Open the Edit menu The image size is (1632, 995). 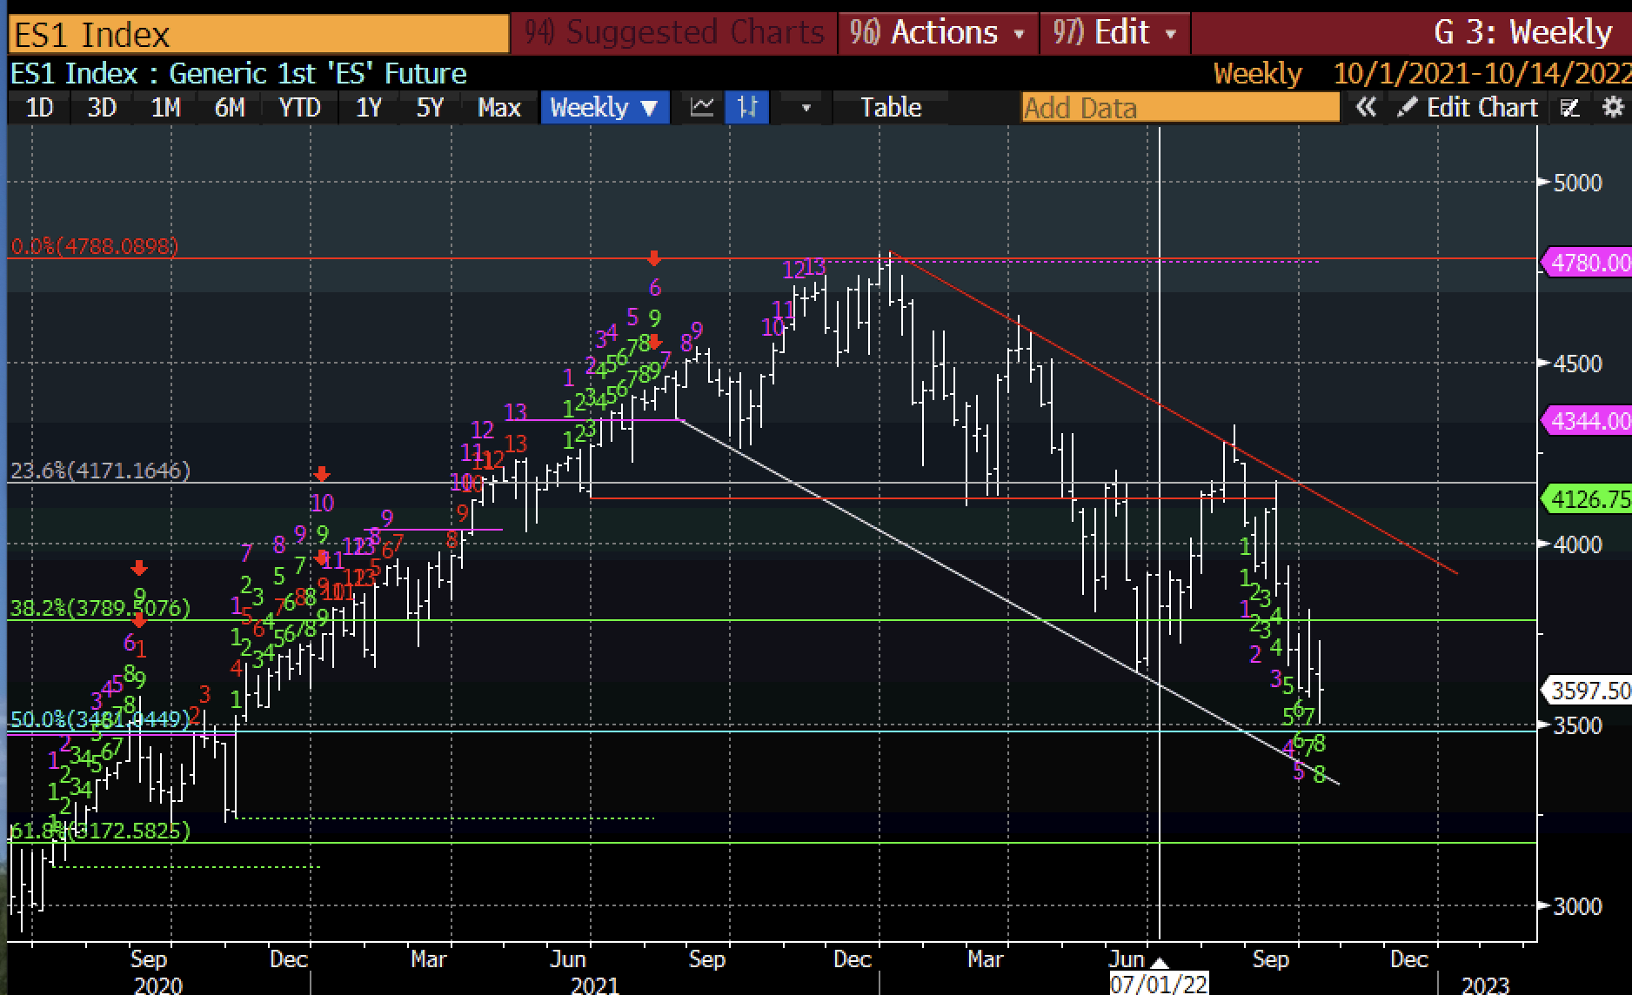pyautogui.click(x=1114, y=33)
